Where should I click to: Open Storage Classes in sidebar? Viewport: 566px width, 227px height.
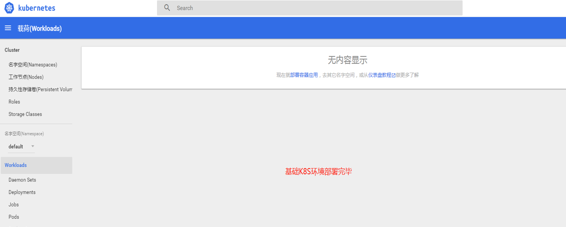tap(25, 114)
